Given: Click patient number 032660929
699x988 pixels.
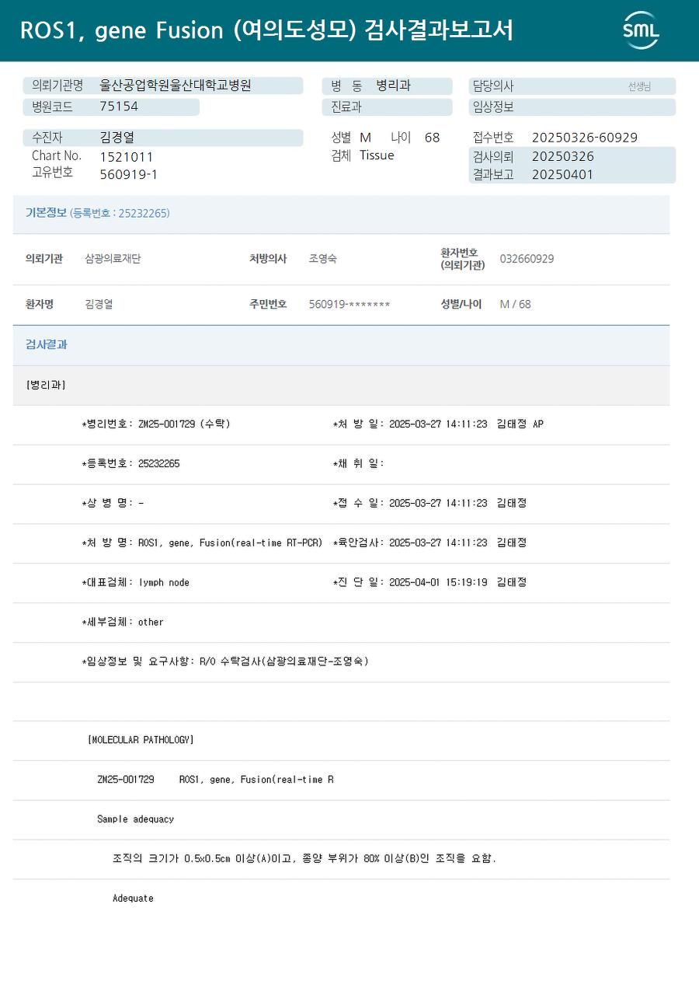Looking at the screenshot, I should point(527,259).
